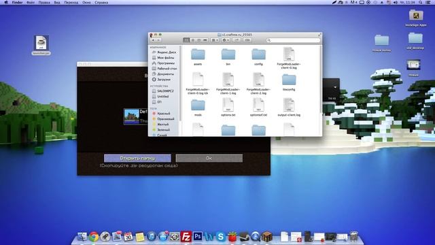Switch Finder to column view
This screenshot has width=435, height=245.
(199, 40)
